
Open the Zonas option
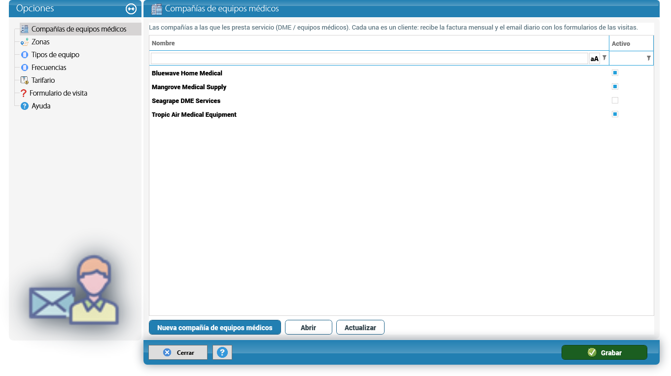click(40, 42)
